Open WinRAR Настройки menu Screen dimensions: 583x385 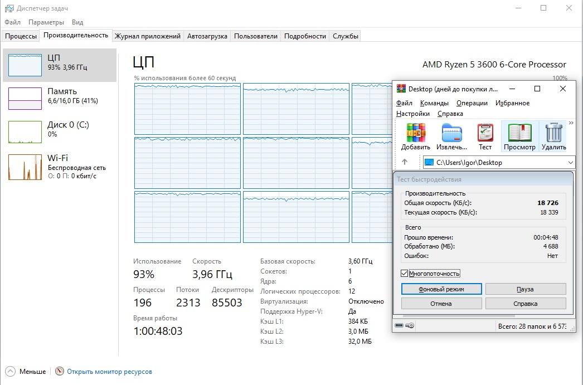[412, 114]
